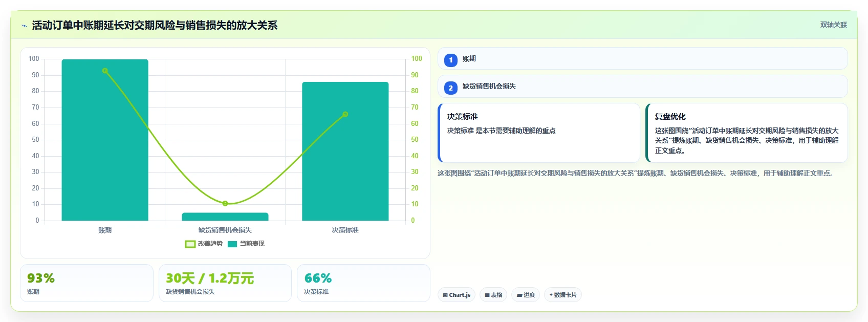Click the 30天 / 1.2万元 stat card

tap(225, 283)
